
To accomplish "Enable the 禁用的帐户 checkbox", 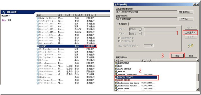I will pyautogui.click(x=119, y=38).
